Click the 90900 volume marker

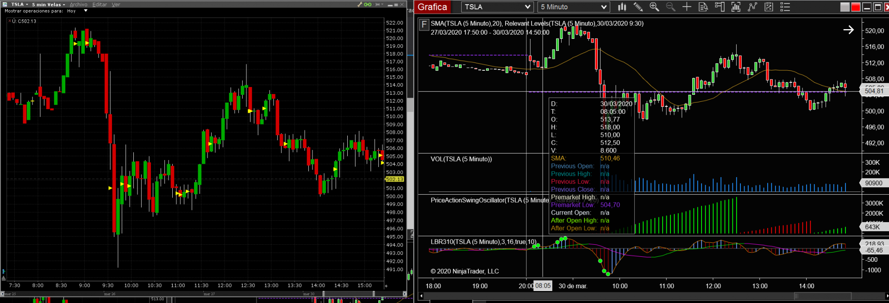click(x=874, y=183)
